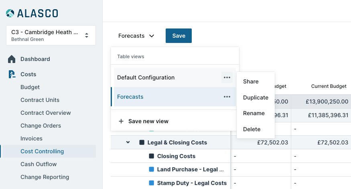Click the Alasco logo icon

tap(10, 13)
